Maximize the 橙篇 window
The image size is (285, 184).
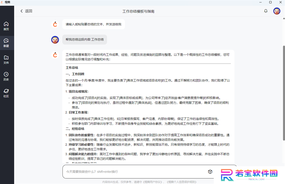pyautogui.click(x=270, y=2)
